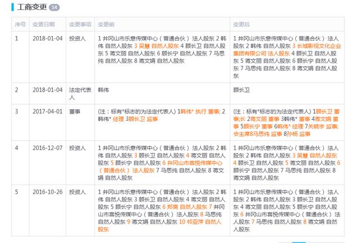The height and width of the screenshot is (243, 356).
Task: Click 法定代表人 in row 2
Action: tap(80, 94)
